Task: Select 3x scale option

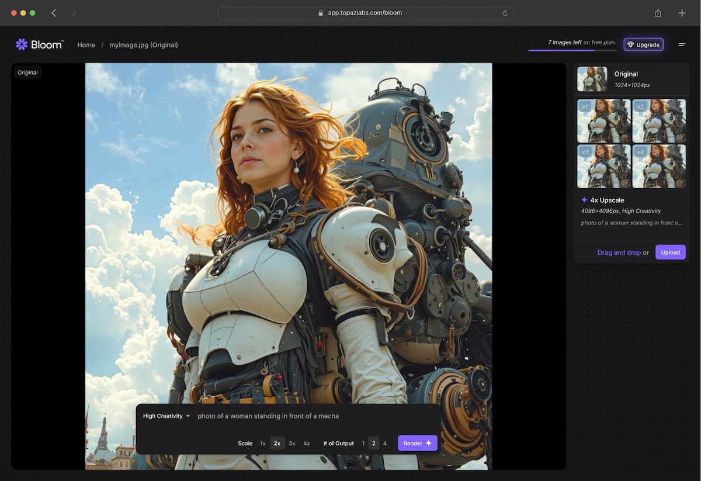Action: click(x=292, y=443)
